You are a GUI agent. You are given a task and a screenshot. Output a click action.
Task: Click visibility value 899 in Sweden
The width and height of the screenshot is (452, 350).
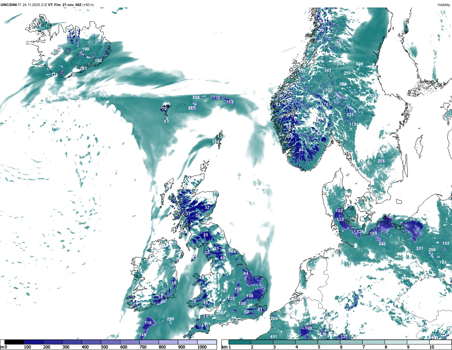tap(359, 64)
